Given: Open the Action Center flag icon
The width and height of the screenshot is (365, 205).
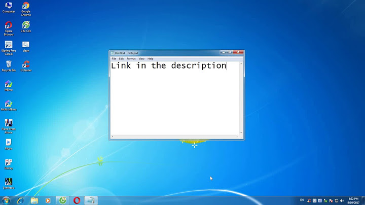Looking at the screenshot, I should click(x=331, y=200).
